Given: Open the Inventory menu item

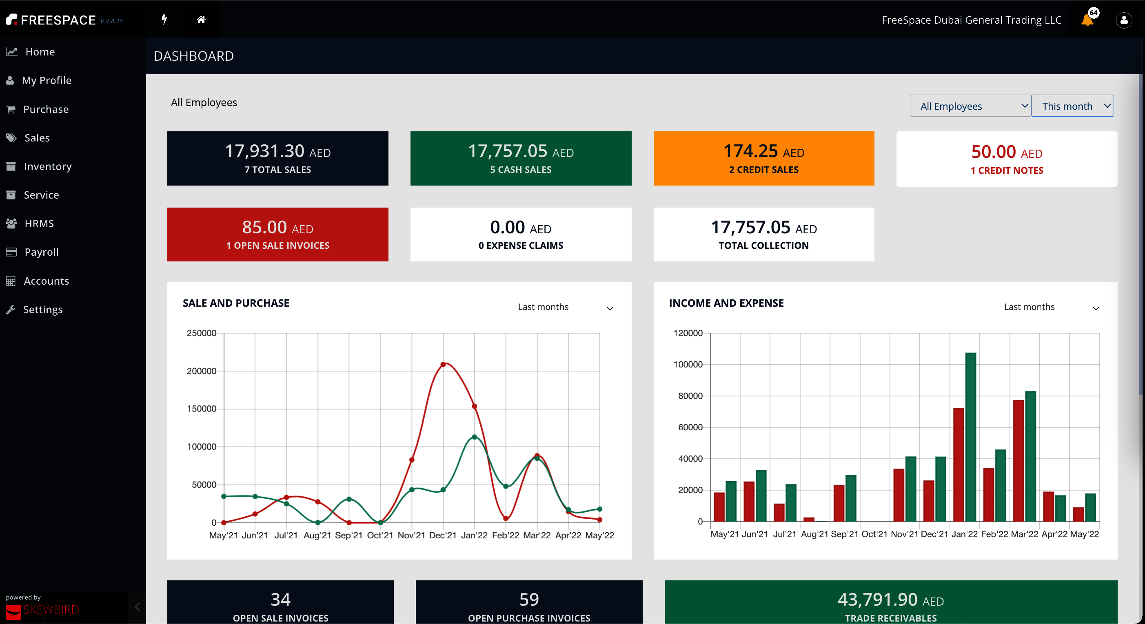Looking at the screenshot, I should [47, 166].
